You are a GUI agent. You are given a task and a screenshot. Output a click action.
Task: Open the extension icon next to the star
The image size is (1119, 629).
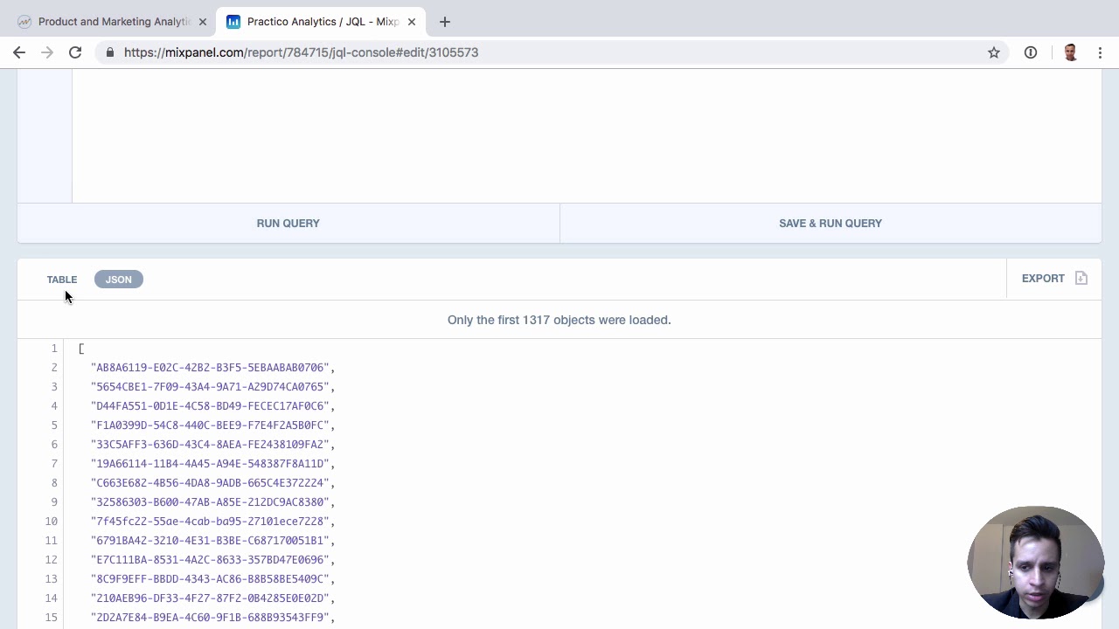[x=1031, y=52]
